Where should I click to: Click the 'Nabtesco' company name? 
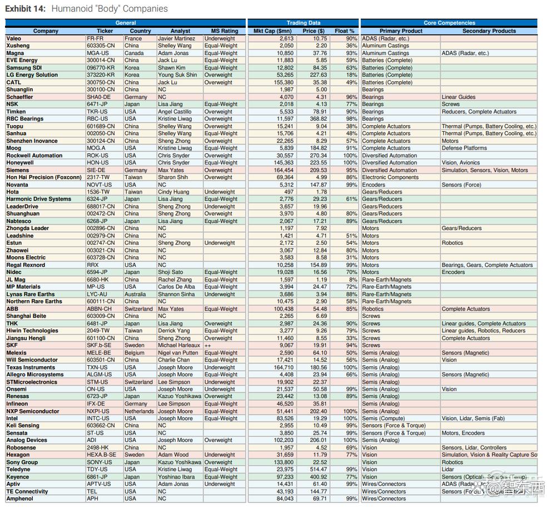[18, 221]
